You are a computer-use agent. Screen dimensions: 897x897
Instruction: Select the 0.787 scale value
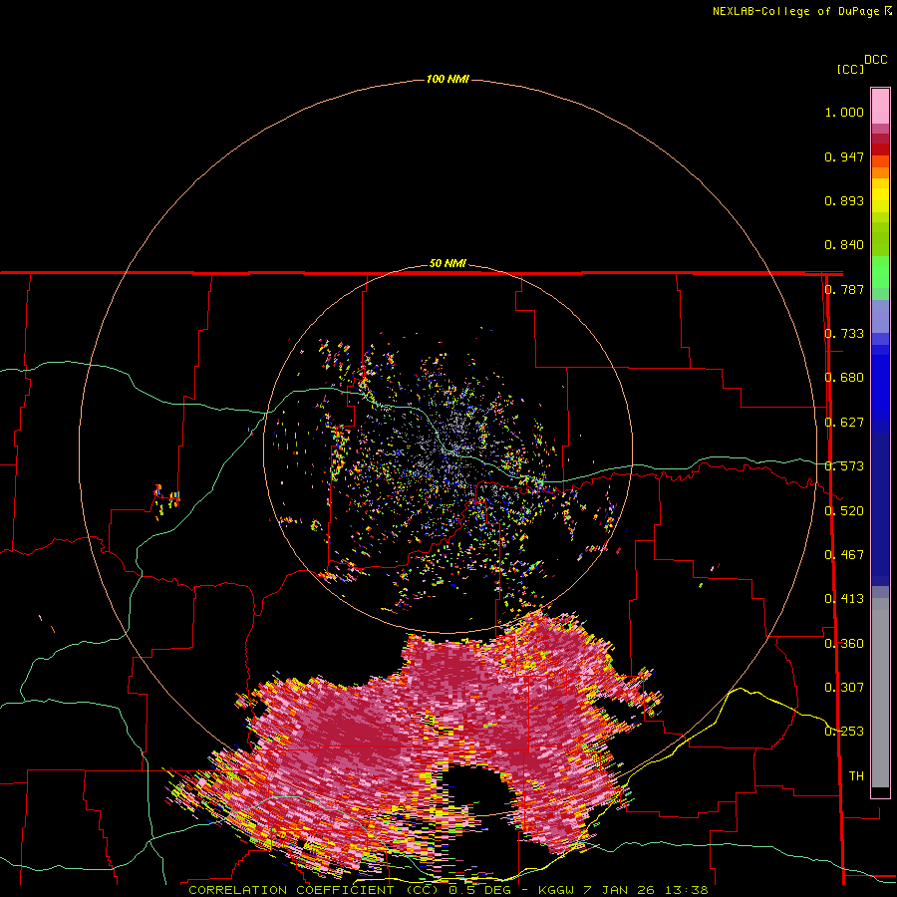(x=844, y=289)
